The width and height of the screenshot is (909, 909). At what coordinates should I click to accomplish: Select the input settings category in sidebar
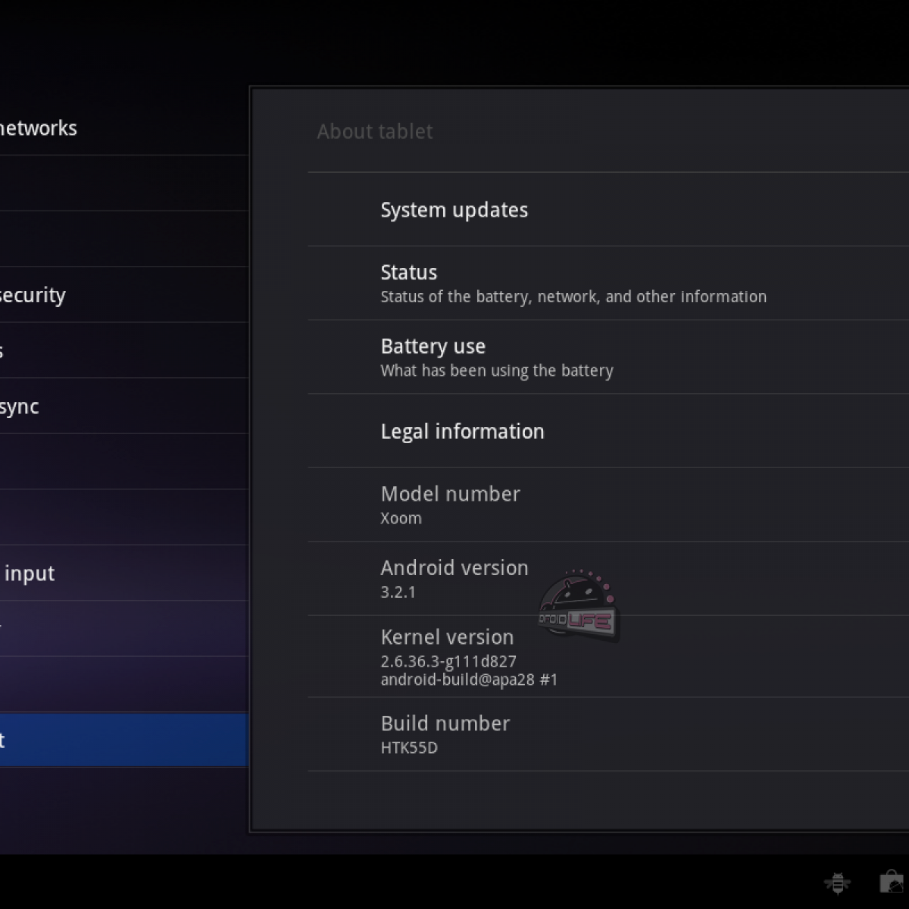click(x=123, y=573)
